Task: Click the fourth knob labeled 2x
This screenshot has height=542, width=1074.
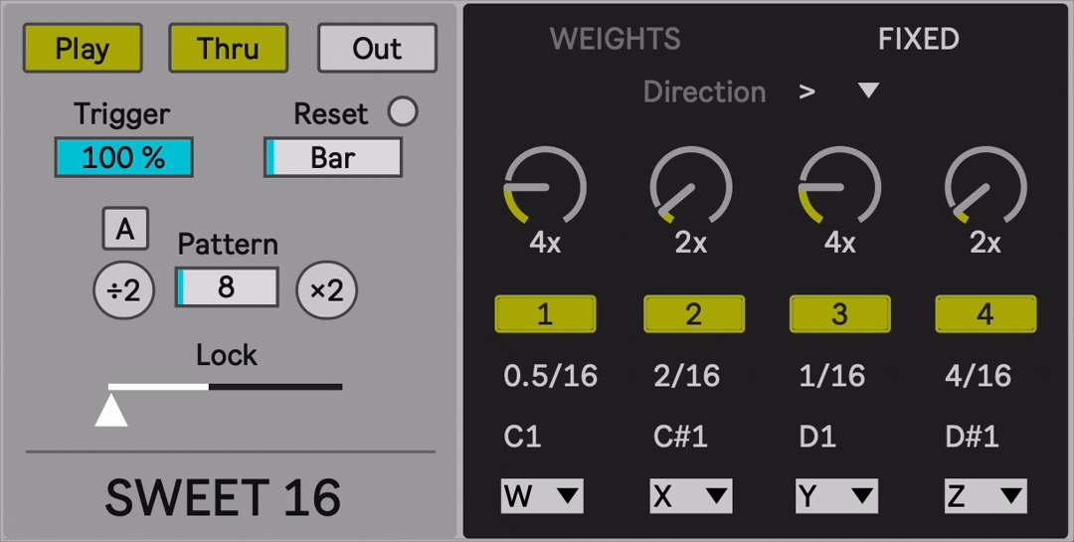Action: pos(984,188)
